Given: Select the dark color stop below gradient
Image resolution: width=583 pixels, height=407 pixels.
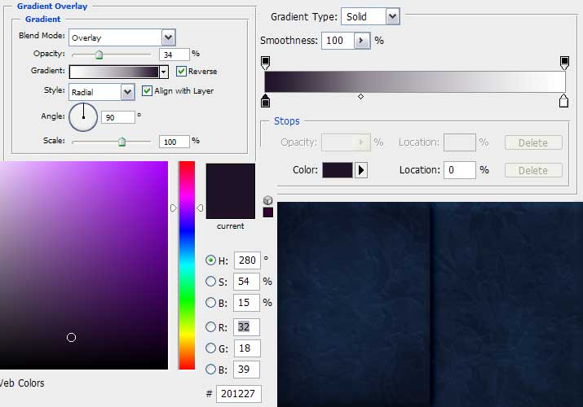Looking at the screenshot, I should click(265, 100).
